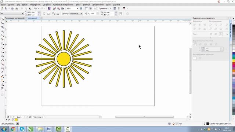Click the add new document tab button
This screenshot has width=235, height=132.
[41, 18]
